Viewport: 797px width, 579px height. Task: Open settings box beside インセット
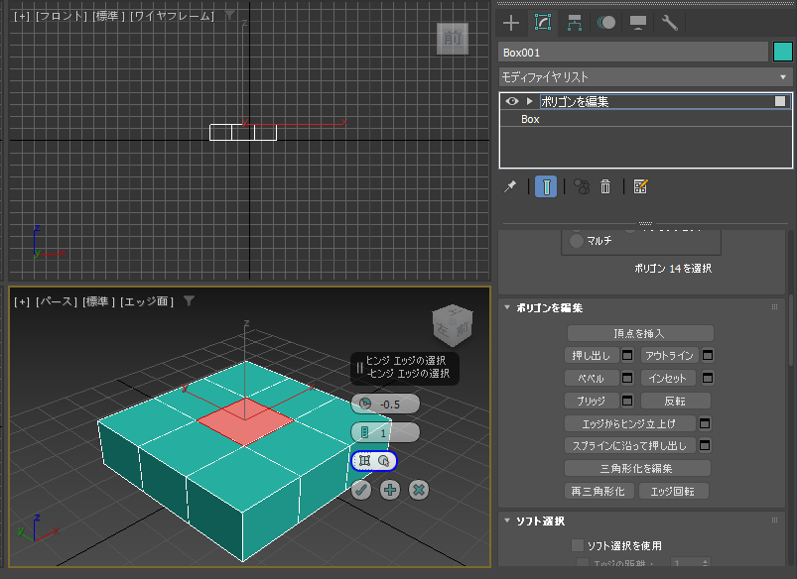point(708,379)
